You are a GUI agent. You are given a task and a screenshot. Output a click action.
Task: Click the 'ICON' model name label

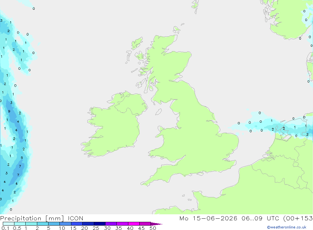[x=75, y=218]
